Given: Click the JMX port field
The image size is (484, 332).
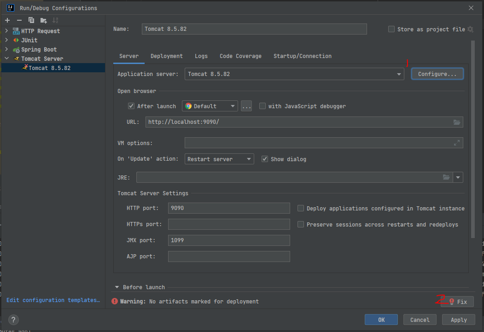Looking at the screenshot, I should click(x=229, y=240).
